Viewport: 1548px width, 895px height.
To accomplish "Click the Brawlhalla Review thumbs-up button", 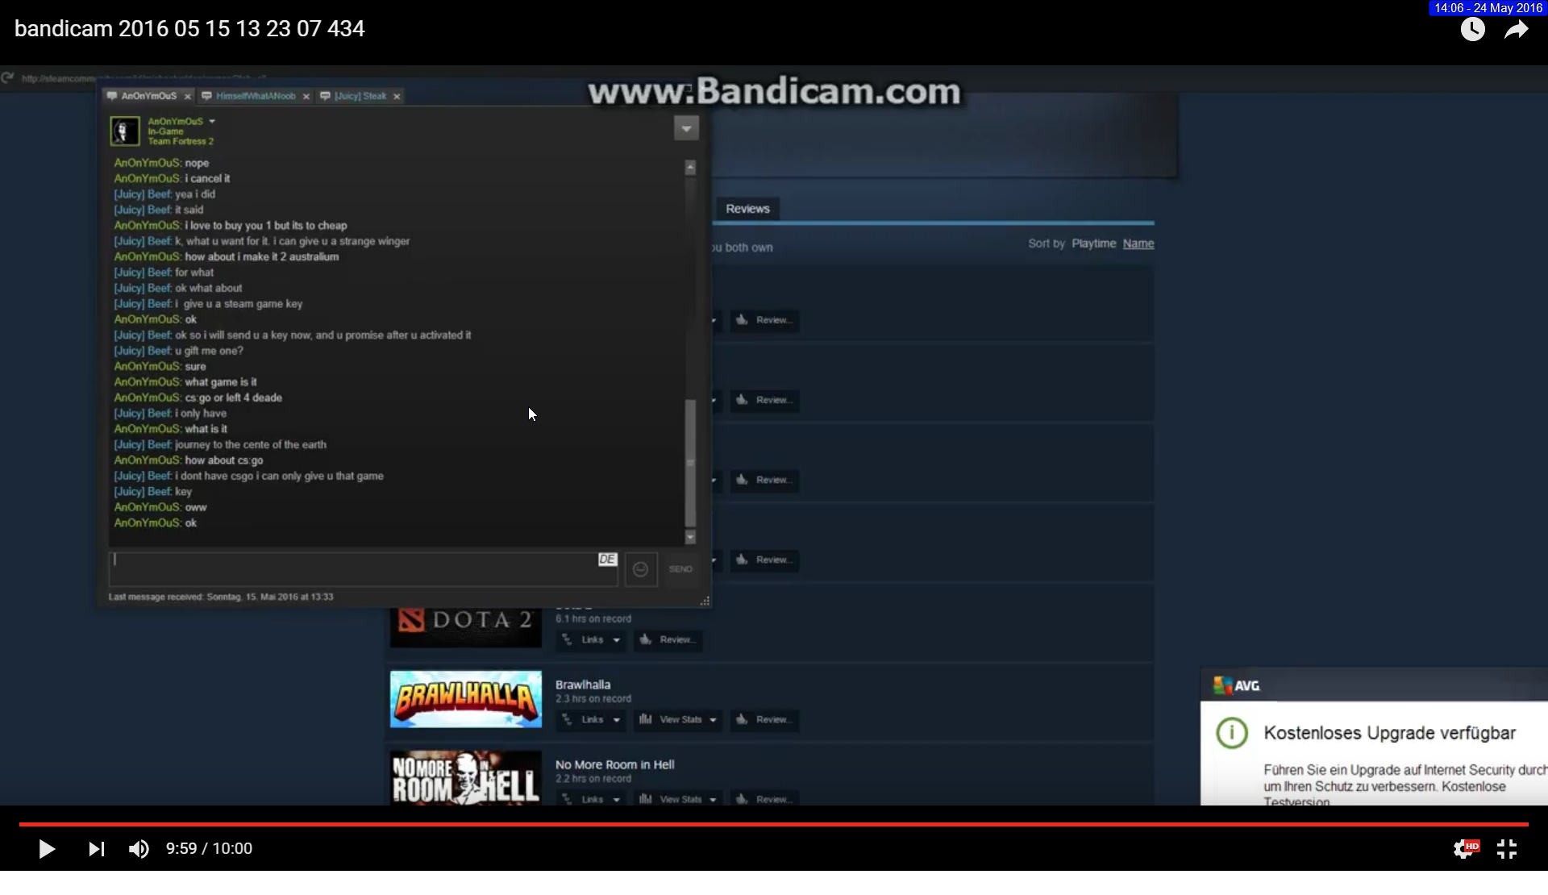I will click(x=764, y=719).
